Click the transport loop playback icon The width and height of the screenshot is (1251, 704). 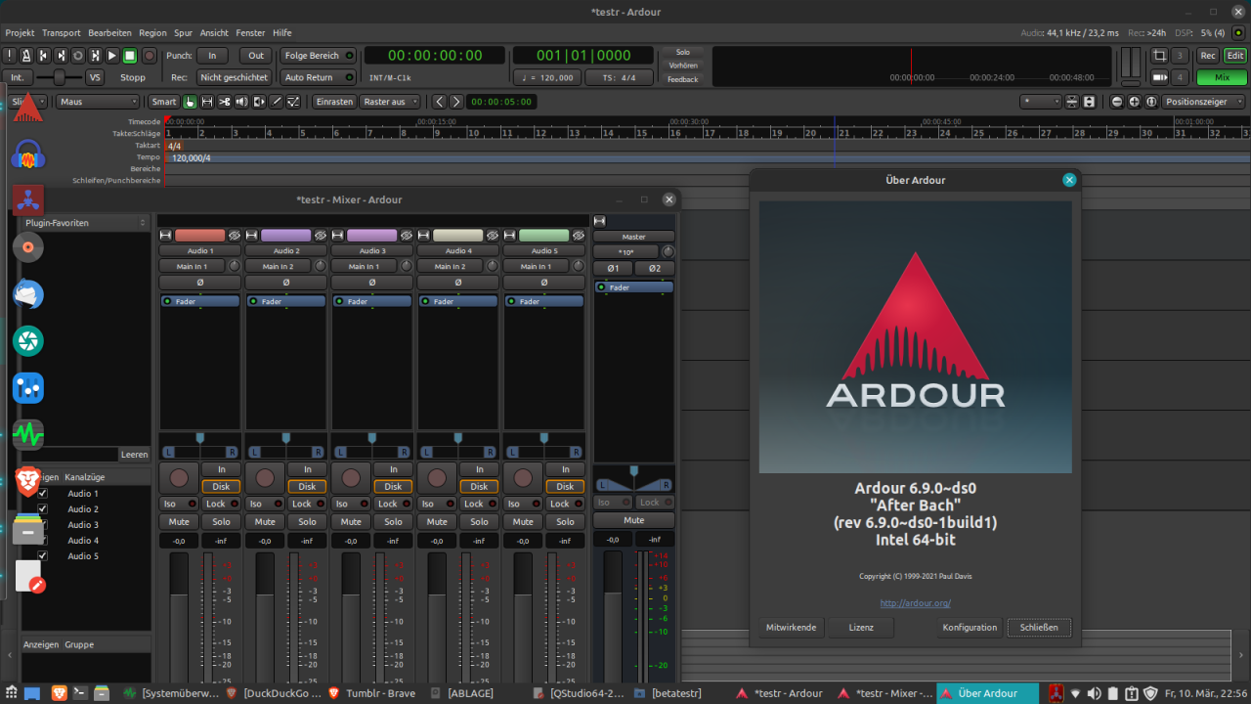78,56
